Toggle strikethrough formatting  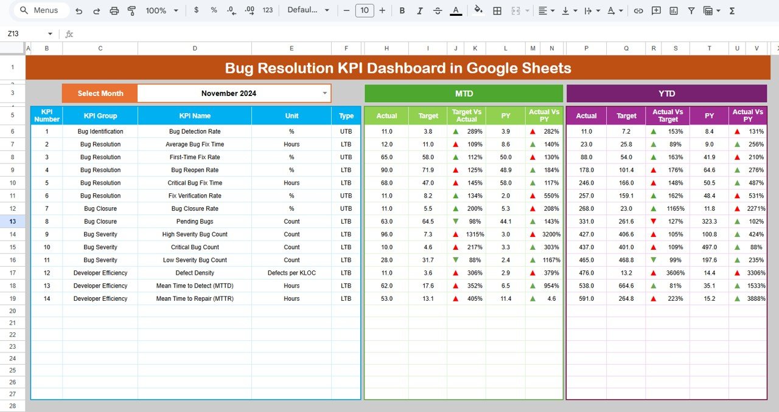click(x=438, y=10)
